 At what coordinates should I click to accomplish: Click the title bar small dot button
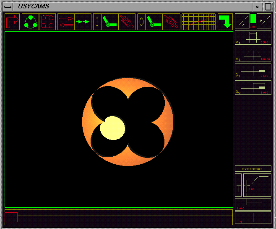point(258,7)
